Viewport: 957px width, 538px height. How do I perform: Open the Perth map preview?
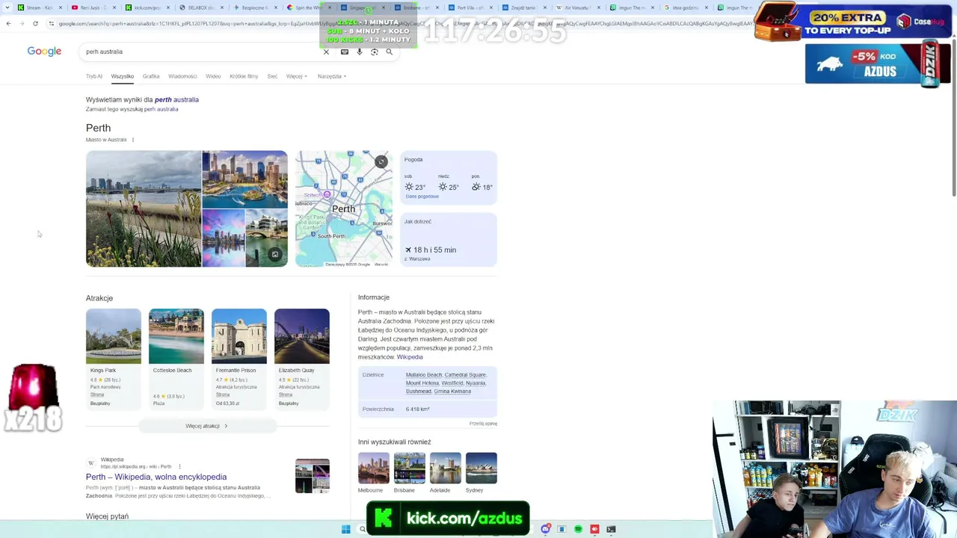[343, 208]
